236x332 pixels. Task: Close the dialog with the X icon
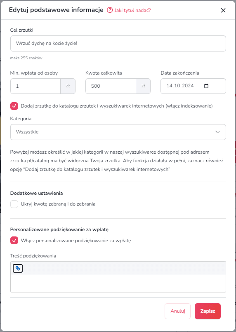[x=223, y=10]
